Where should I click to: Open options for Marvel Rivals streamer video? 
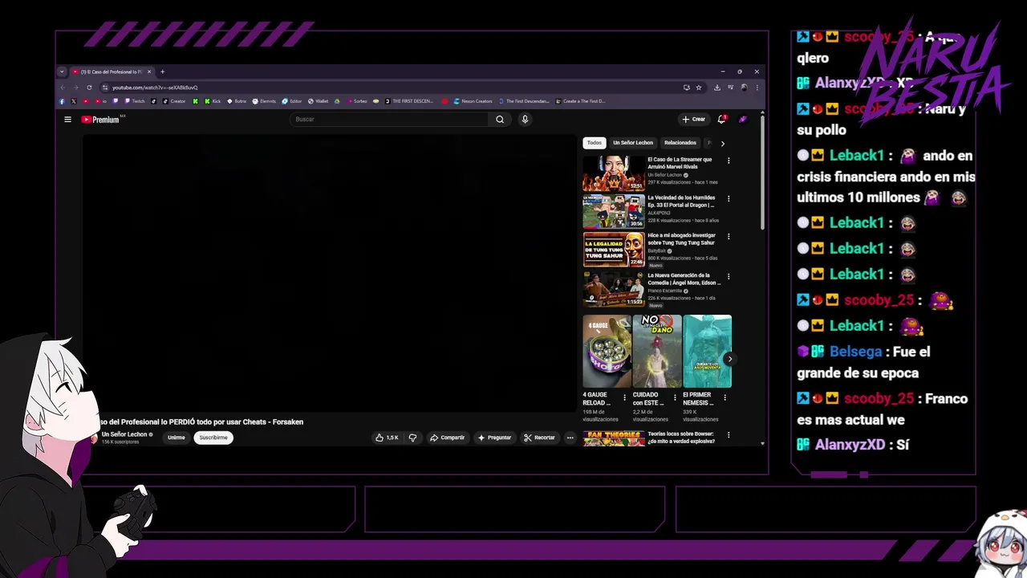click(729, 161)
